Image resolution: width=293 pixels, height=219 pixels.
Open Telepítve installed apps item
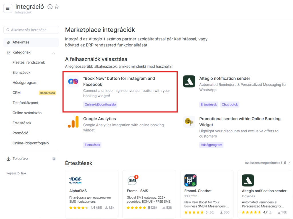[20, 159]
